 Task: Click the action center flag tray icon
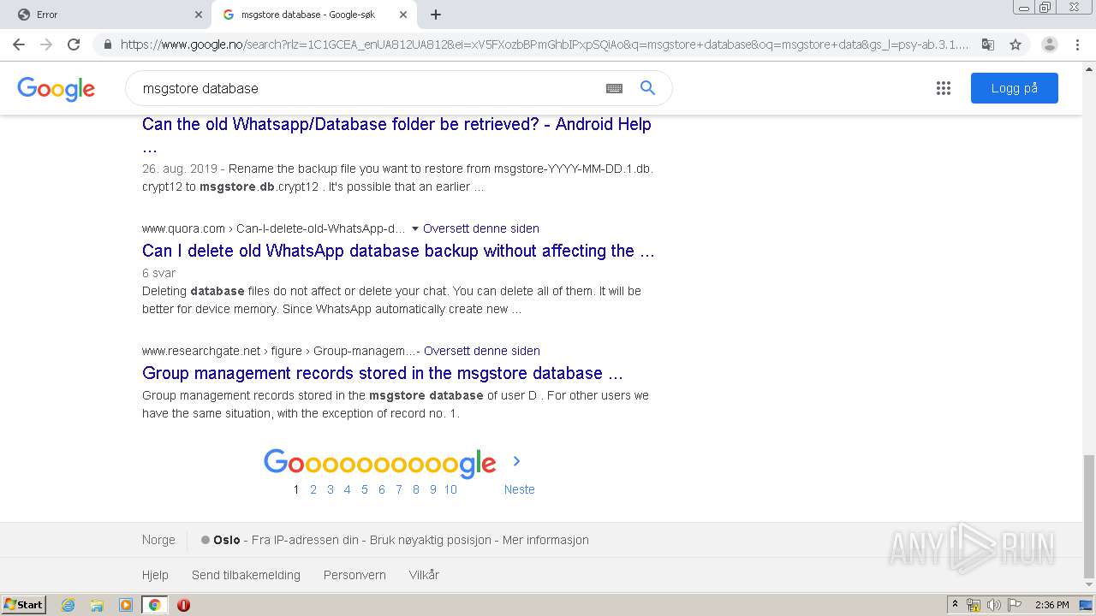point(1015,605)
